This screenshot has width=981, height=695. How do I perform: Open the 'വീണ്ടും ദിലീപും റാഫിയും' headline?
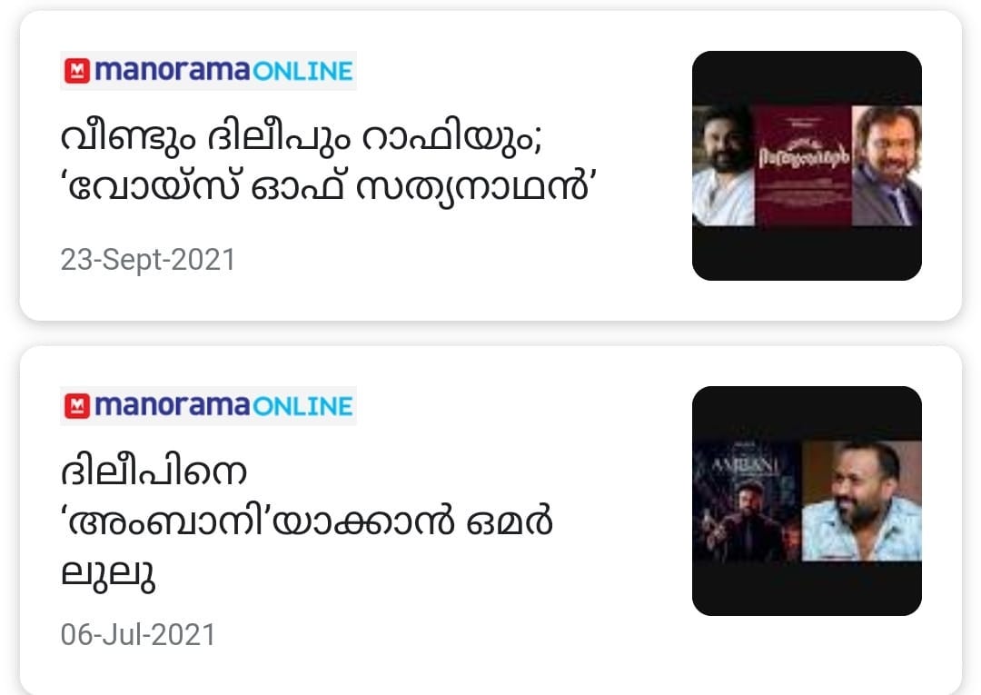pos(301,138)
